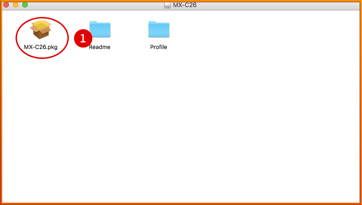Click the Readme folder name label
Viewport: 362px width, 205px height.
click(100, 47)
